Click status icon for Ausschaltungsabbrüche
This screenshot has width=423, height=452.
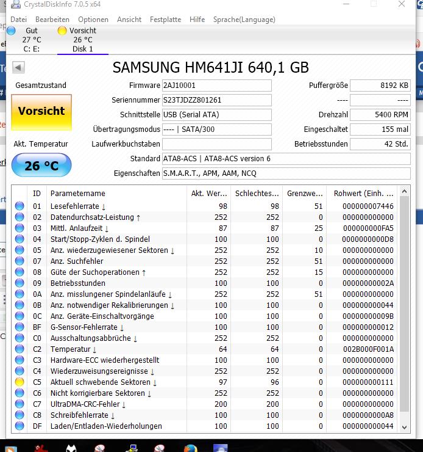tap(20, 338)
